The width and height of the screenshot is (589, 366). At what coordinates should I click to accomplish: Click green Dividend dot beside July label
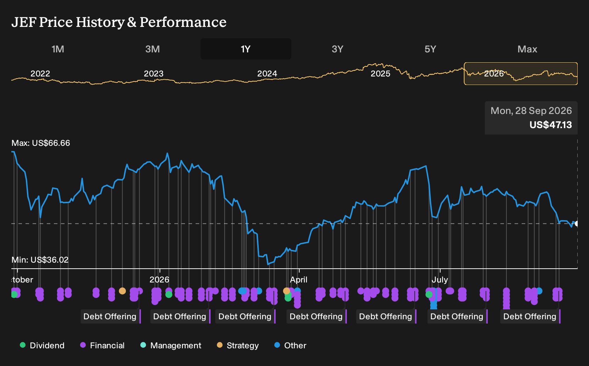429,294
